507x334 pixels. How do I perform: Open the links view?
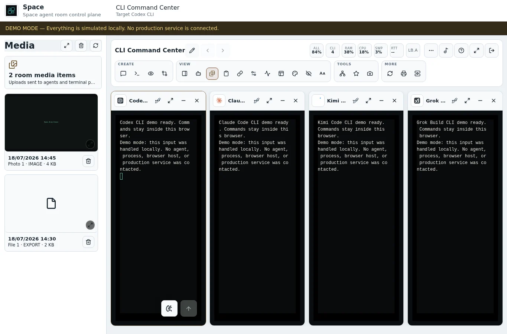pos(240,73)
